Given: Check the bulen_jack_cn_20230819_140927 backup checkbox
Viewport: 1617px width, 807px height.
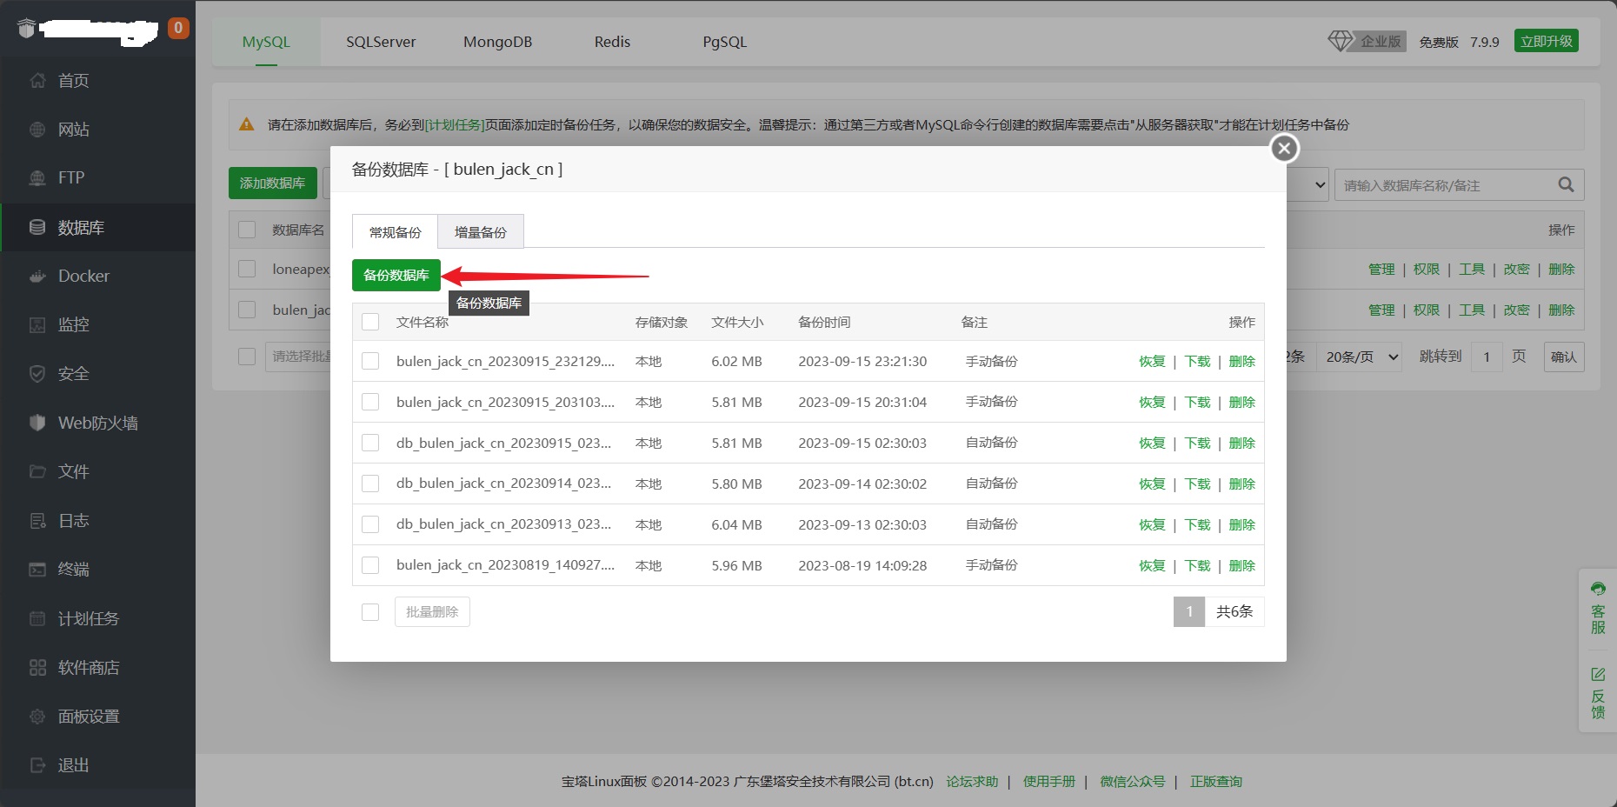Looking at the screenshot, I should [370, 565].
